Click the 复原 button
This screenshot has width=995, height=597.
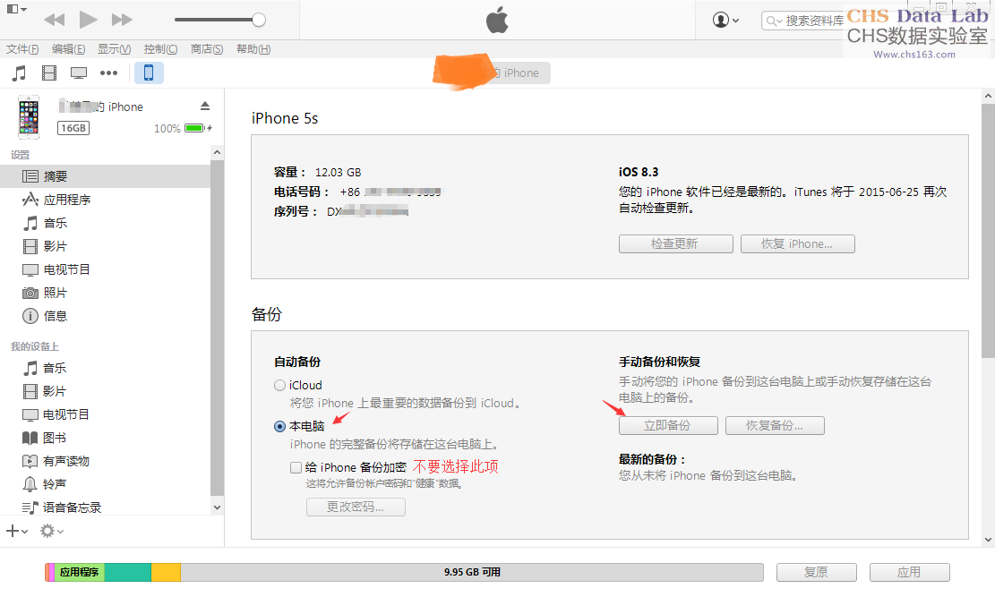(x=817, y=572)
